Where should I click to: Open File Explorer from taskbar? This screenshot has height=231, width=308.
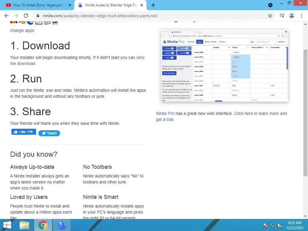pyautogui.click(x=24, y=225)
